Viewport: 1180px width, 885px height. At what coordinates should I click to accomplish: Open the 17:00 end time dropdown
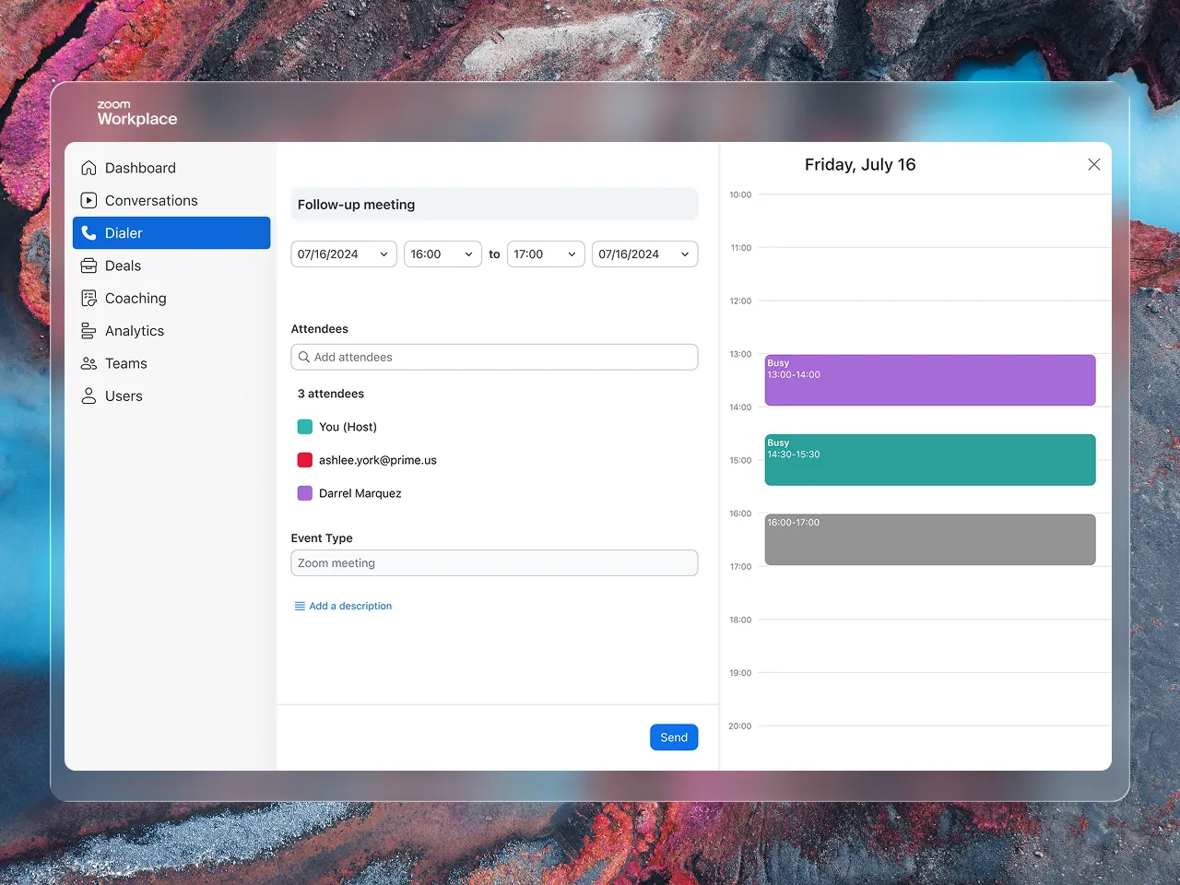[546, 254]
